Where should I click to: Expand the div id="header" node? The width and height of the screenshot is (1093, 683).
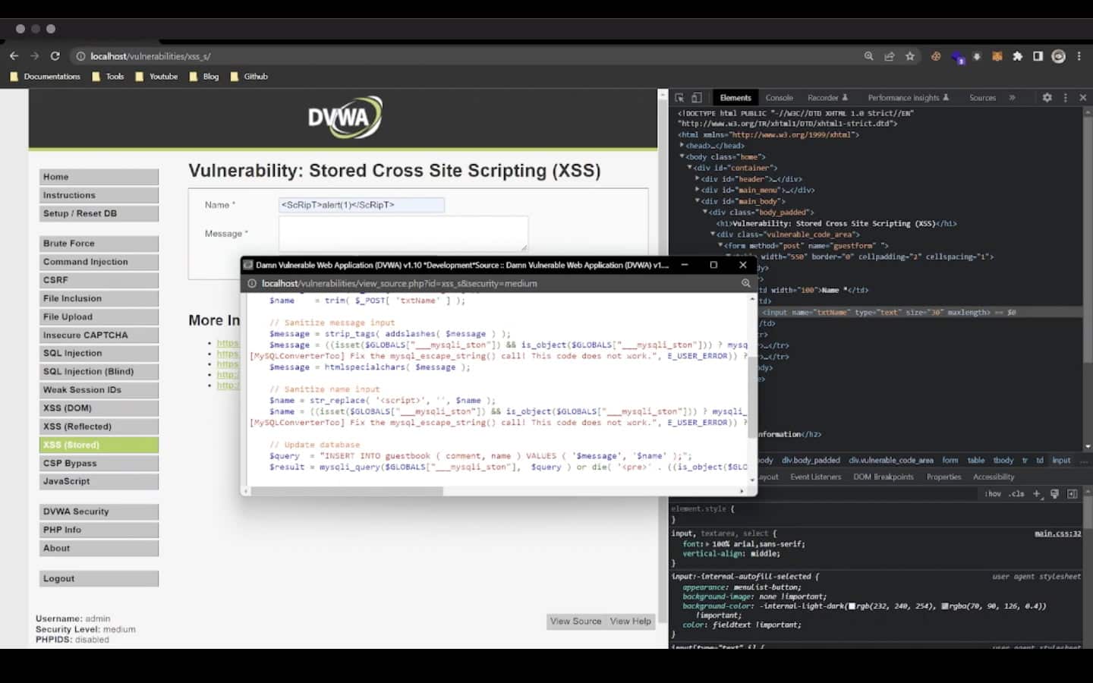696,178
